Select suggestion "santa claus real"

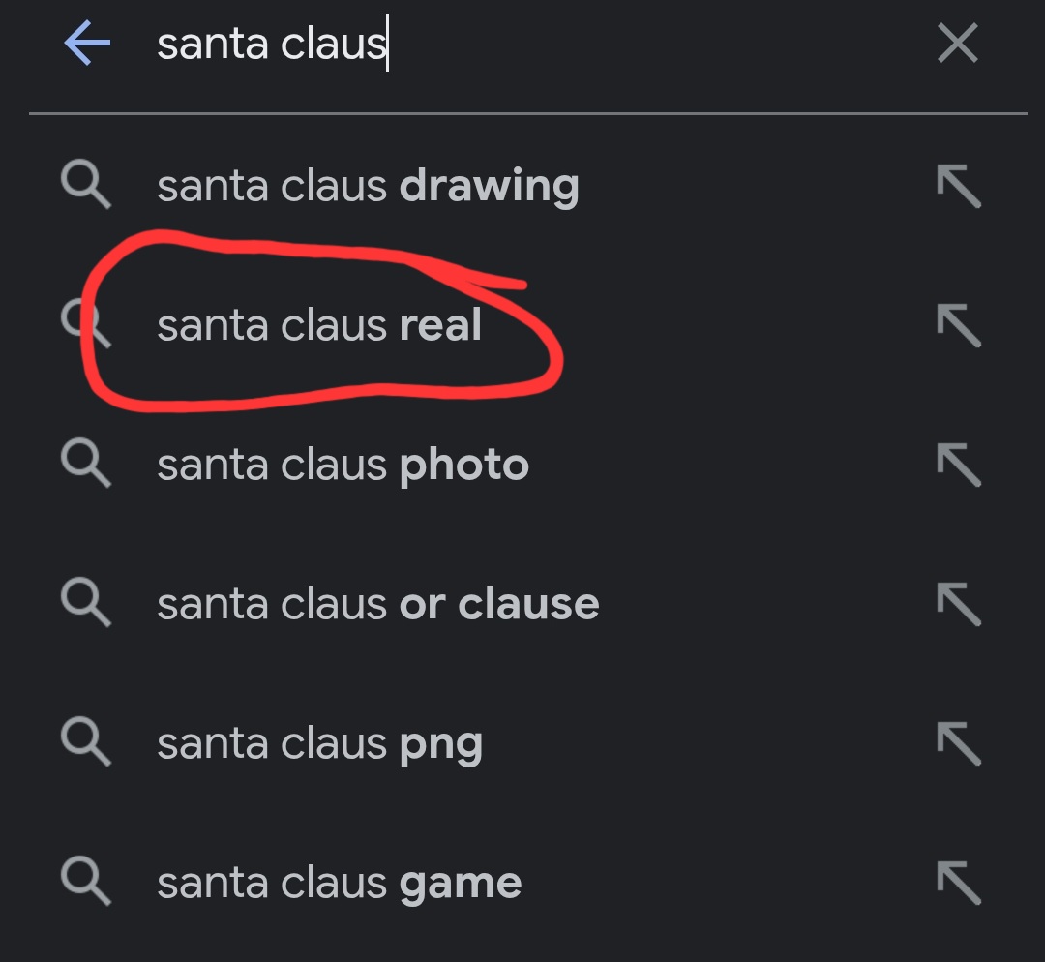tap(319, 326)
